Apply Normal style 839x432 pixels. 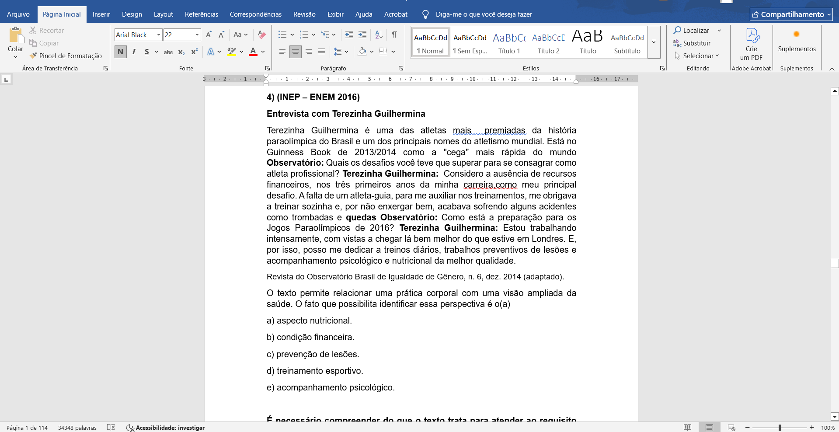point(431,42)
